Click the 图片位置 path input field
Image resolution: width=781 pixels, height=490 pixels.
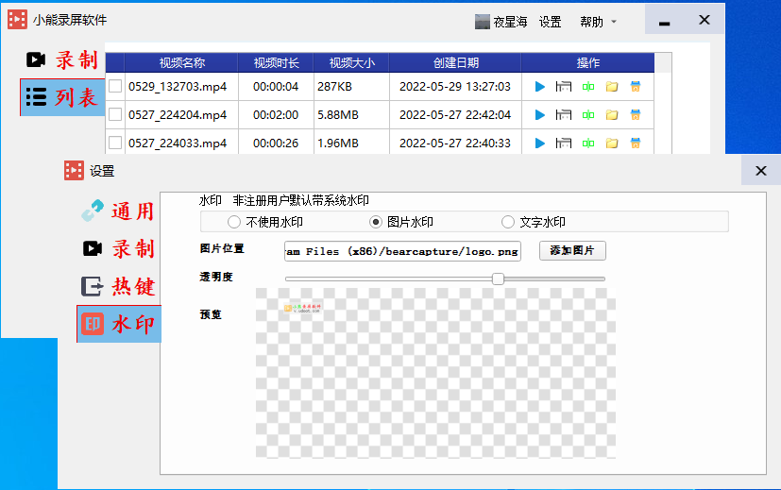(401, 251)
